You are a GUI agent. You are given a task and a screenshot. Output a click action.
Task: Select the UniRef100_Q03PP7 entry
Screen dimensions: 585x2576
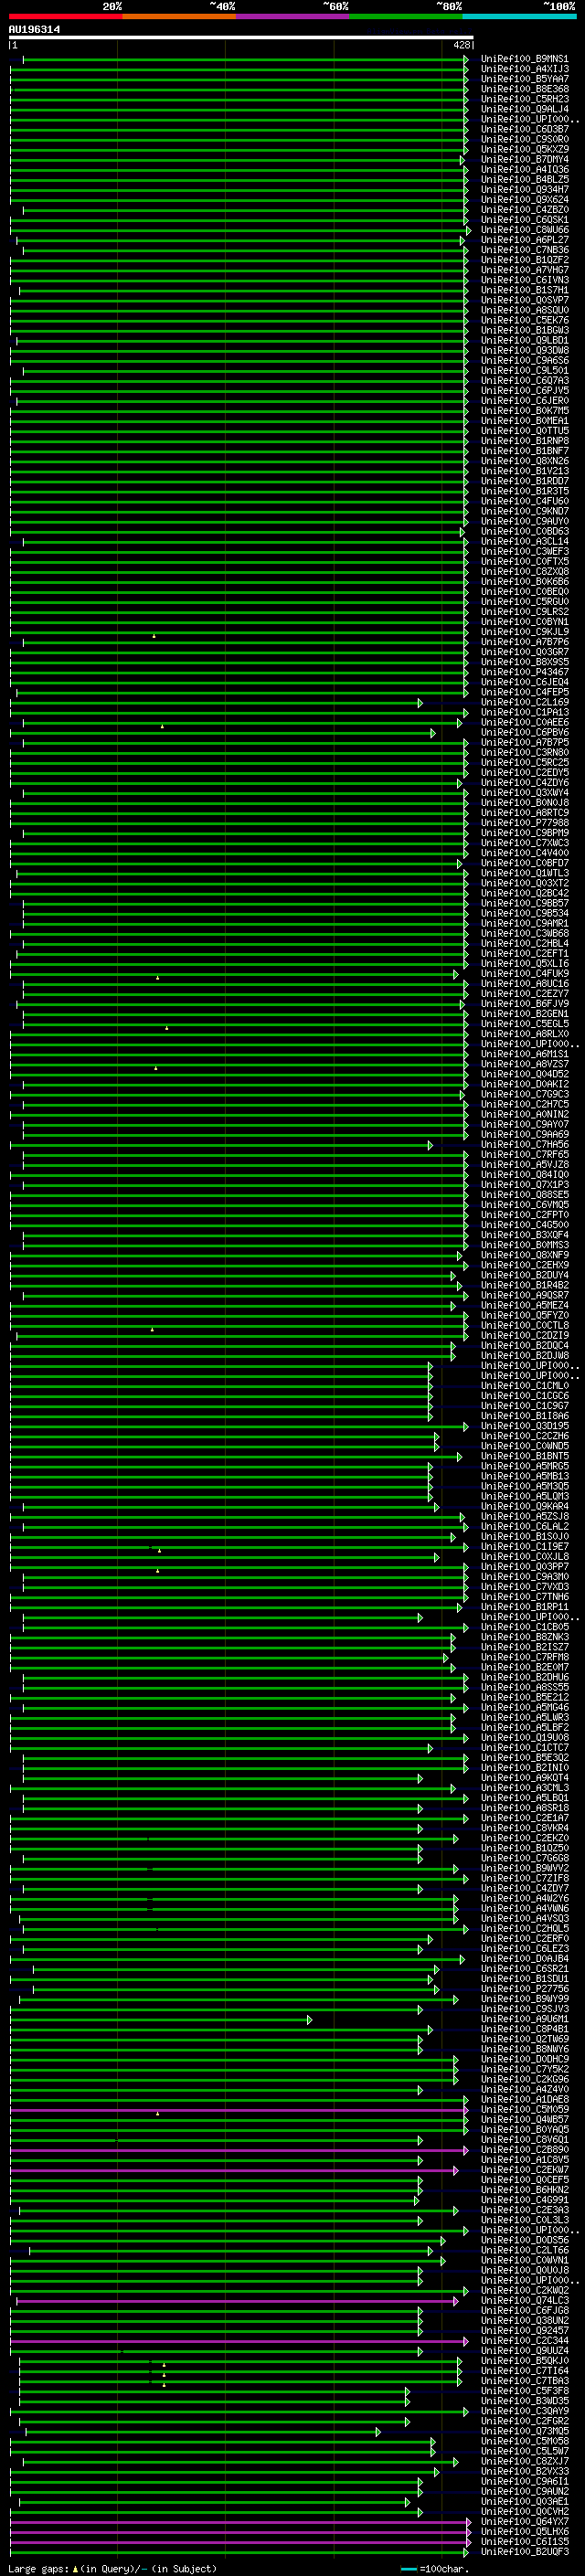pos(524,1567)
